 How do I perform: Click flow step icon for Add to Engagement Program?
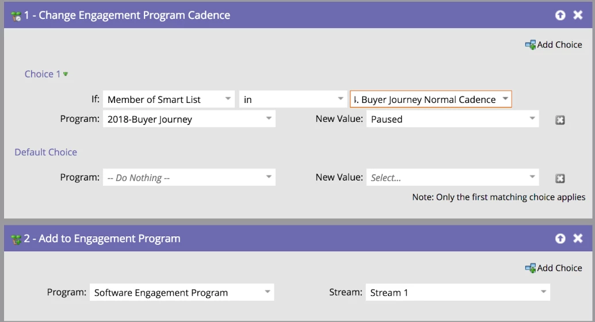16,239
